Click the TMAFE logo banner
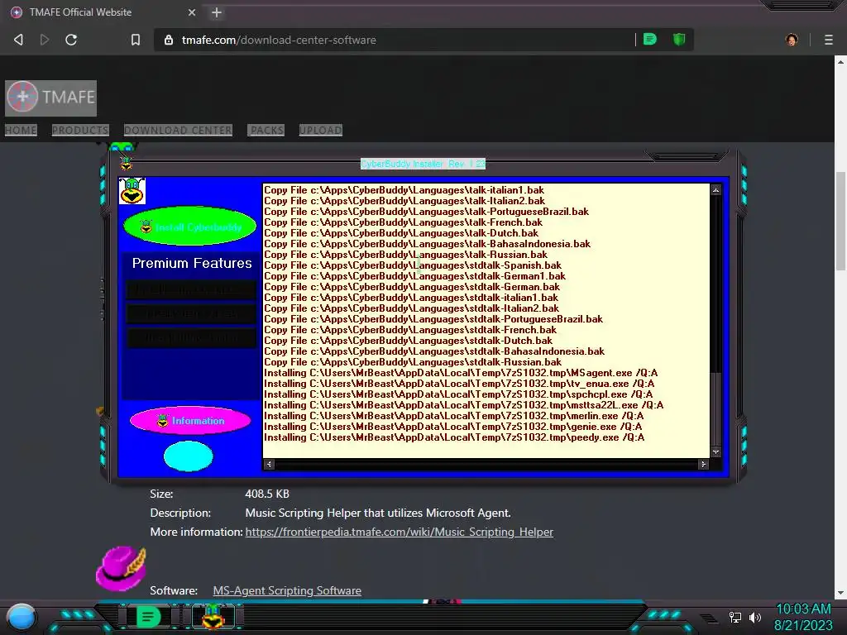The height and width of the screenshot is (635, 847). (50, 98)
